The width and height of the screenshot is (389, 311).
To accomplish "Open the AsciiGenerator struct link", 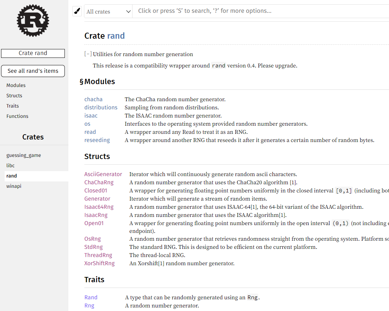I will [103, 174].
